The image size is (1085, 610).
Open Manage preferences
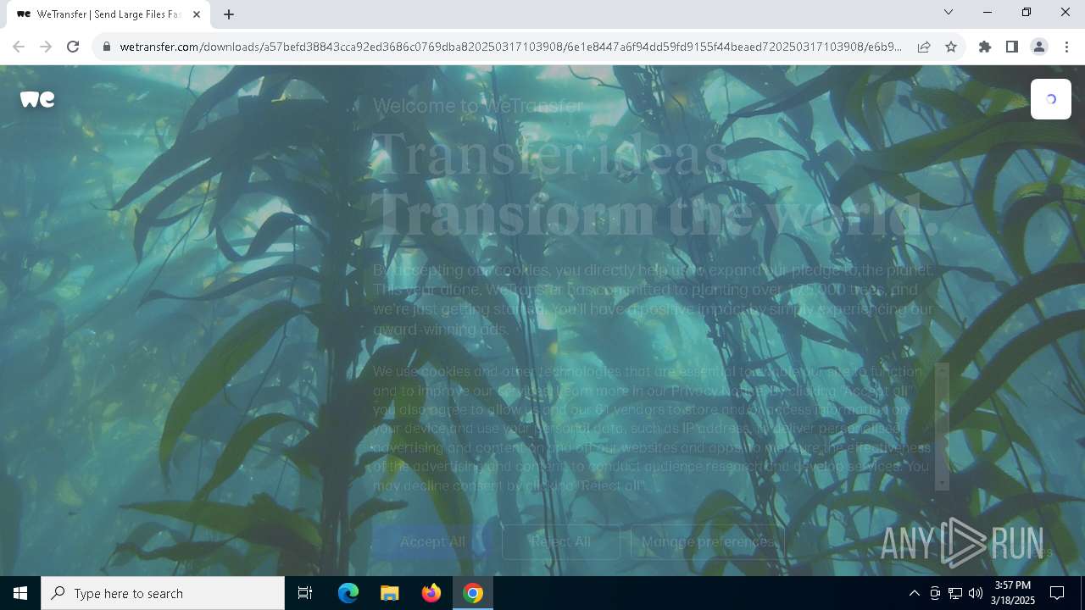tap(707, 541)
